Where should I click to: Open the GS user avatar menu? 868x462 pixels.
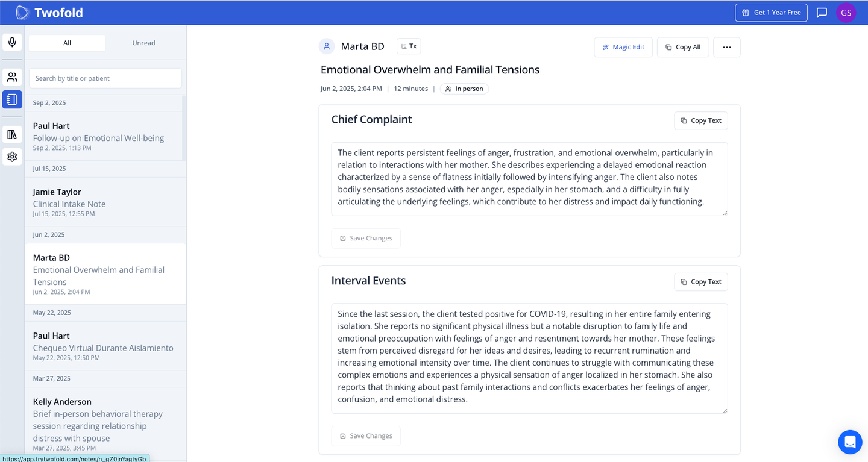click(x=846, y=13)
